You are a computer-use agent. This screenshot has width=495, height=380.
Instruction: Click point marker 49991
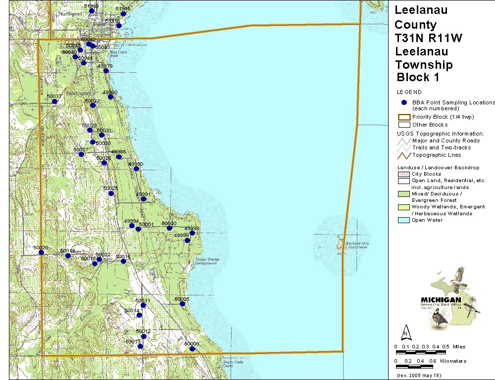tap(143, 199)
